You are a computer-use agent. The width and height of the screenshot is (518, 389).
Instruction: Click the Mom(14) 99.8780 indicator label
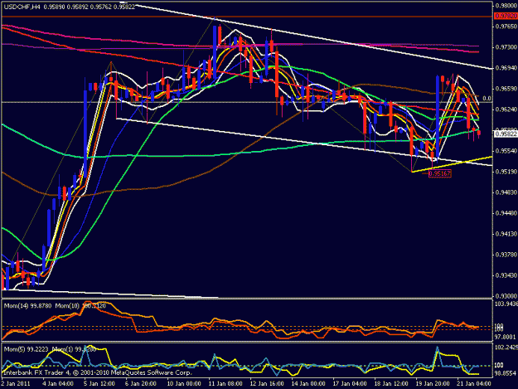27,306
